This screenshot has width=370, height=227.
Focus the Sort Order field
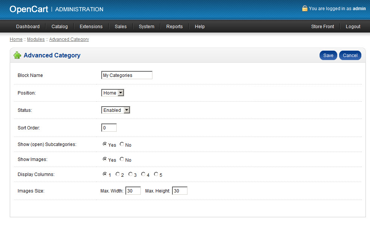point(109,128)
